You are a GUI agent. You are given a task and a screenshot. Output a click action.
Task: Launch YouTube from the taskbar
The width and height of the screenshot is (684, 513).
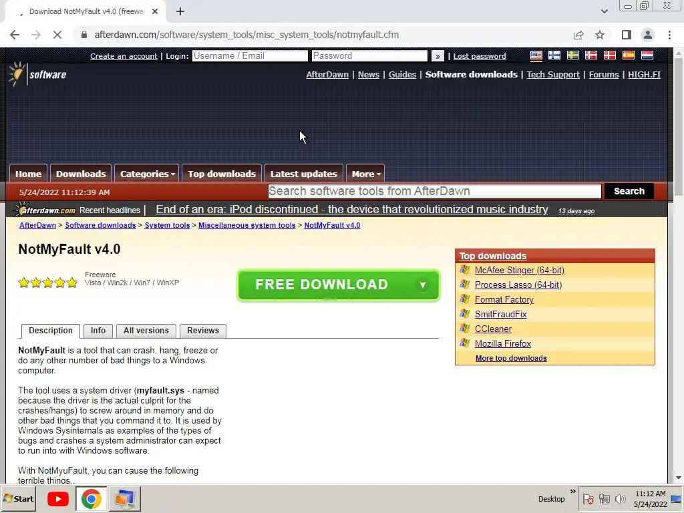pyautogui.click(x=57, y=498)
